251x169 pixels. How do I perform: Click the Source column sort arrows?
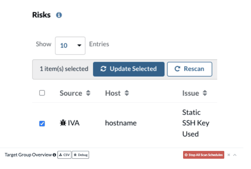point(88,93)
